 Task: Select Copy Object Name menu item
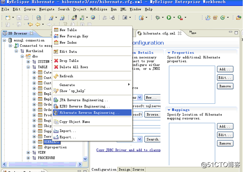92,122
